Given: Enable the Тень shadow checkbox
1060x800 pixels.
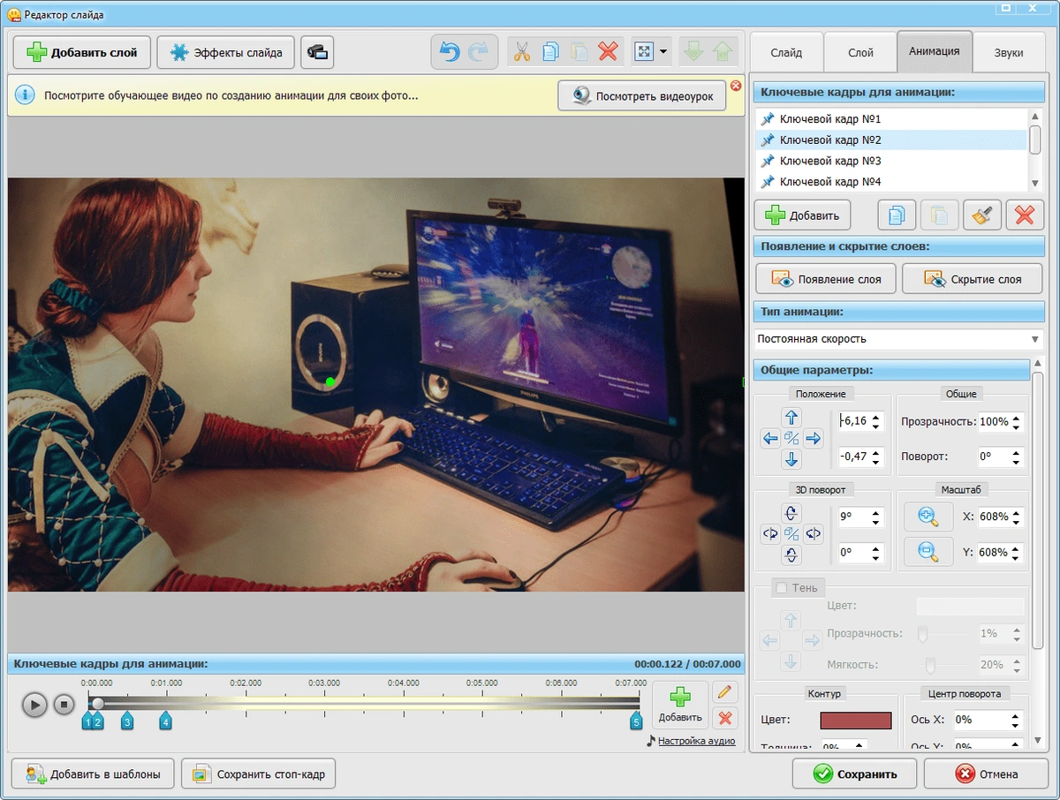Looking at the screenshot, I should click(781, 588).
